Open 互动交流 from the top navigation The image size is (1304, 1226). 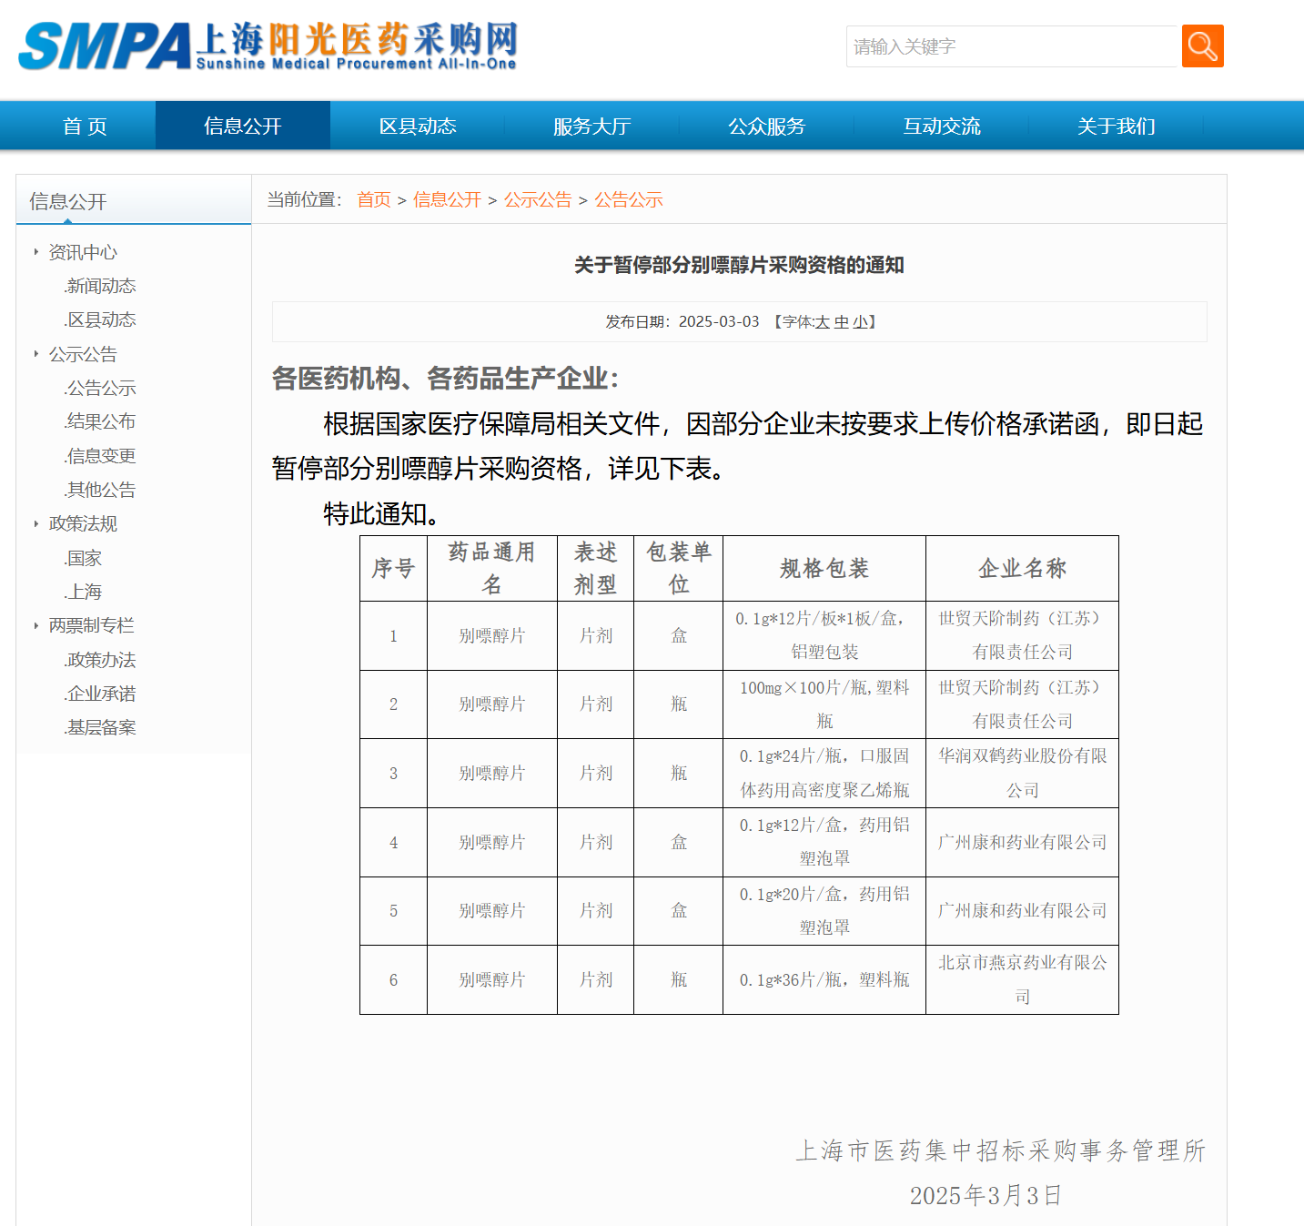pos(941,127)
